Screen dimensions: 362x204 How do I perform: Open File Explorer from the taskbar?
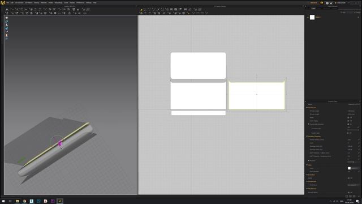[x=18, y=201]
